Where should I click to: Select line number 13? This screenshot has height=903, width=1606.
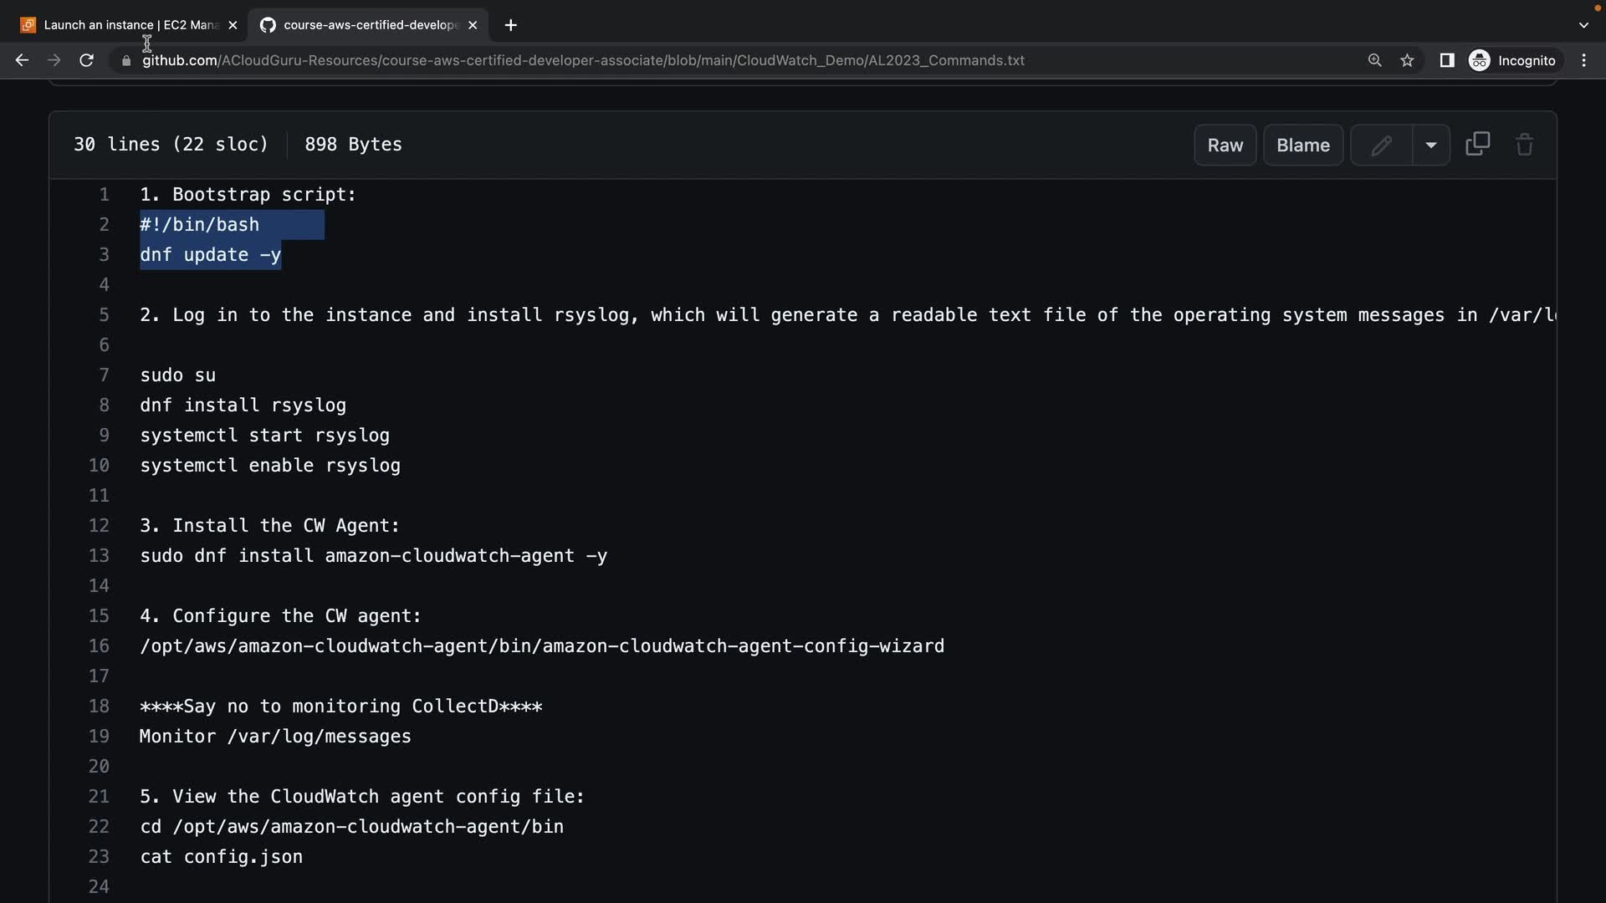99,556
